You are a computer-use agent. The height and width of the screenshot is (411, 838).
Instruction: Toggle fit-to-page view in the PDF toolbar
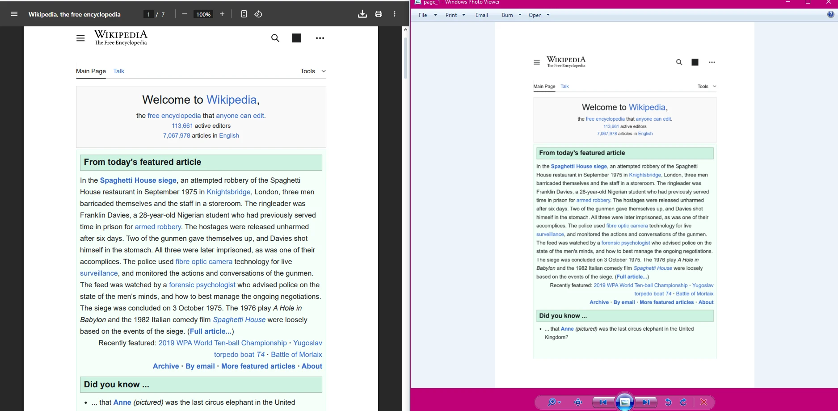point(244,14)
